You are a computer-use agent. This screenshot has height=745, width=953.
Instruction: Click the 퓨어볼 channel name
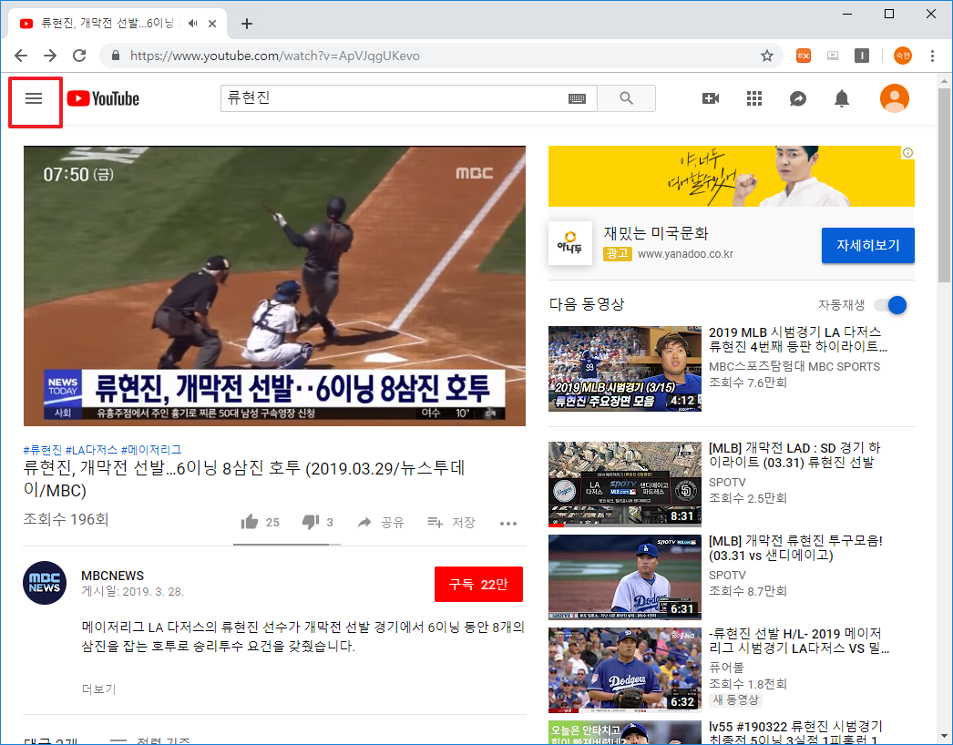coord(726,668)
